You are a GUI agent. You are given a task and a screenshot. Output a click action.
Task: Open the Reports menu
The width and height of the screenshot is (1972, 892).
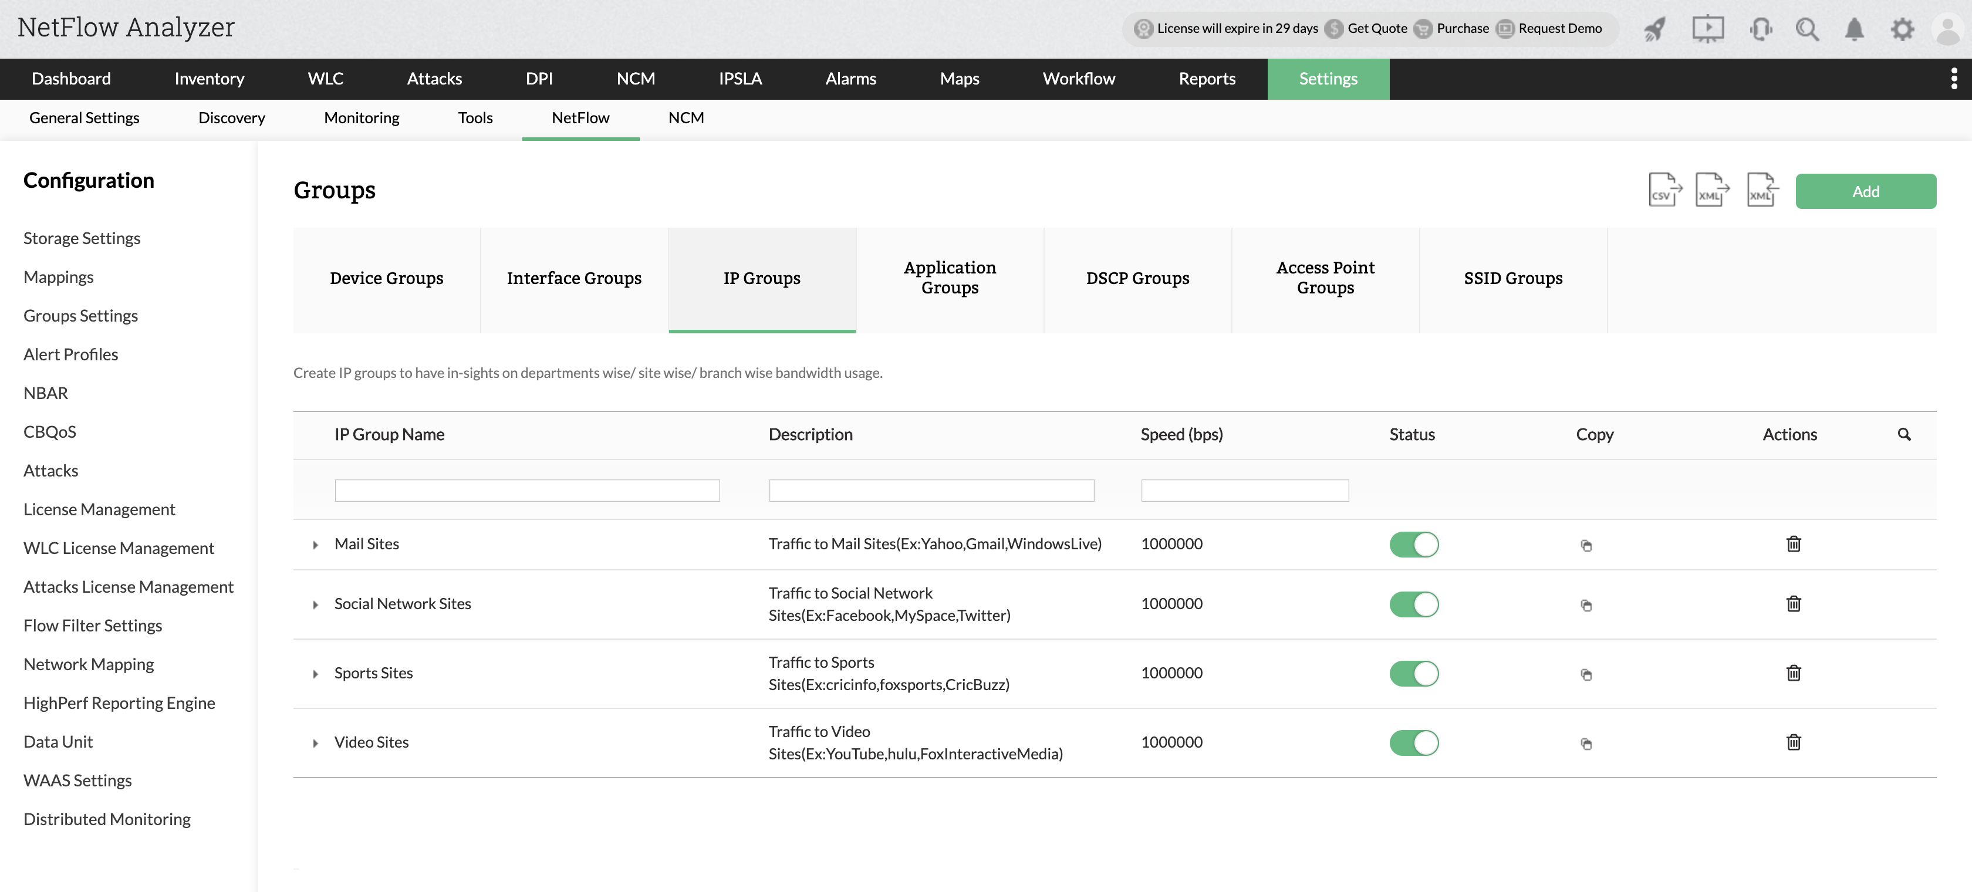1207,79
